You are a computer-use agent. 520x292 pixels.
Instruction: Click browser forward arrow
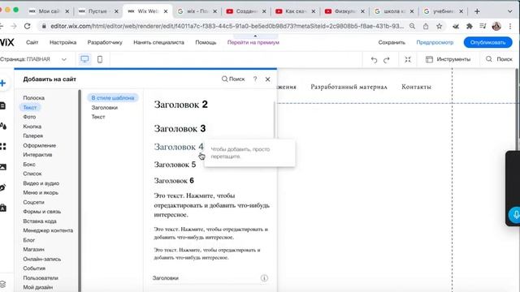14,26
